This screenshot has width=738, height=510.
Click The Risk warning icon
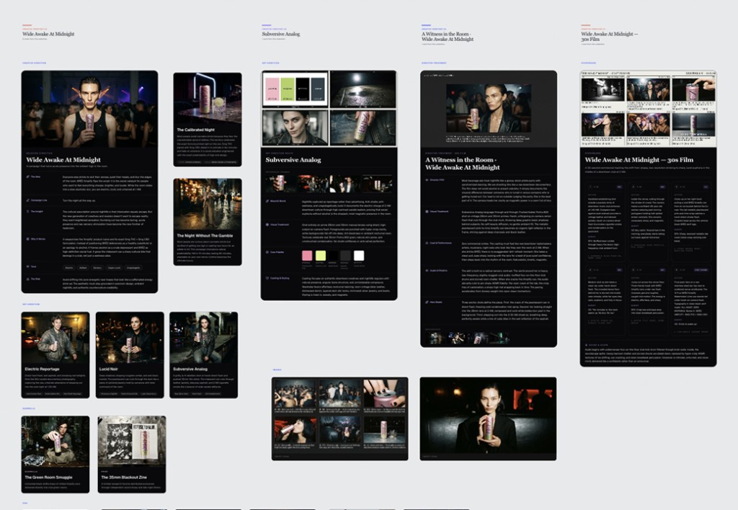(x=28, y=279)
